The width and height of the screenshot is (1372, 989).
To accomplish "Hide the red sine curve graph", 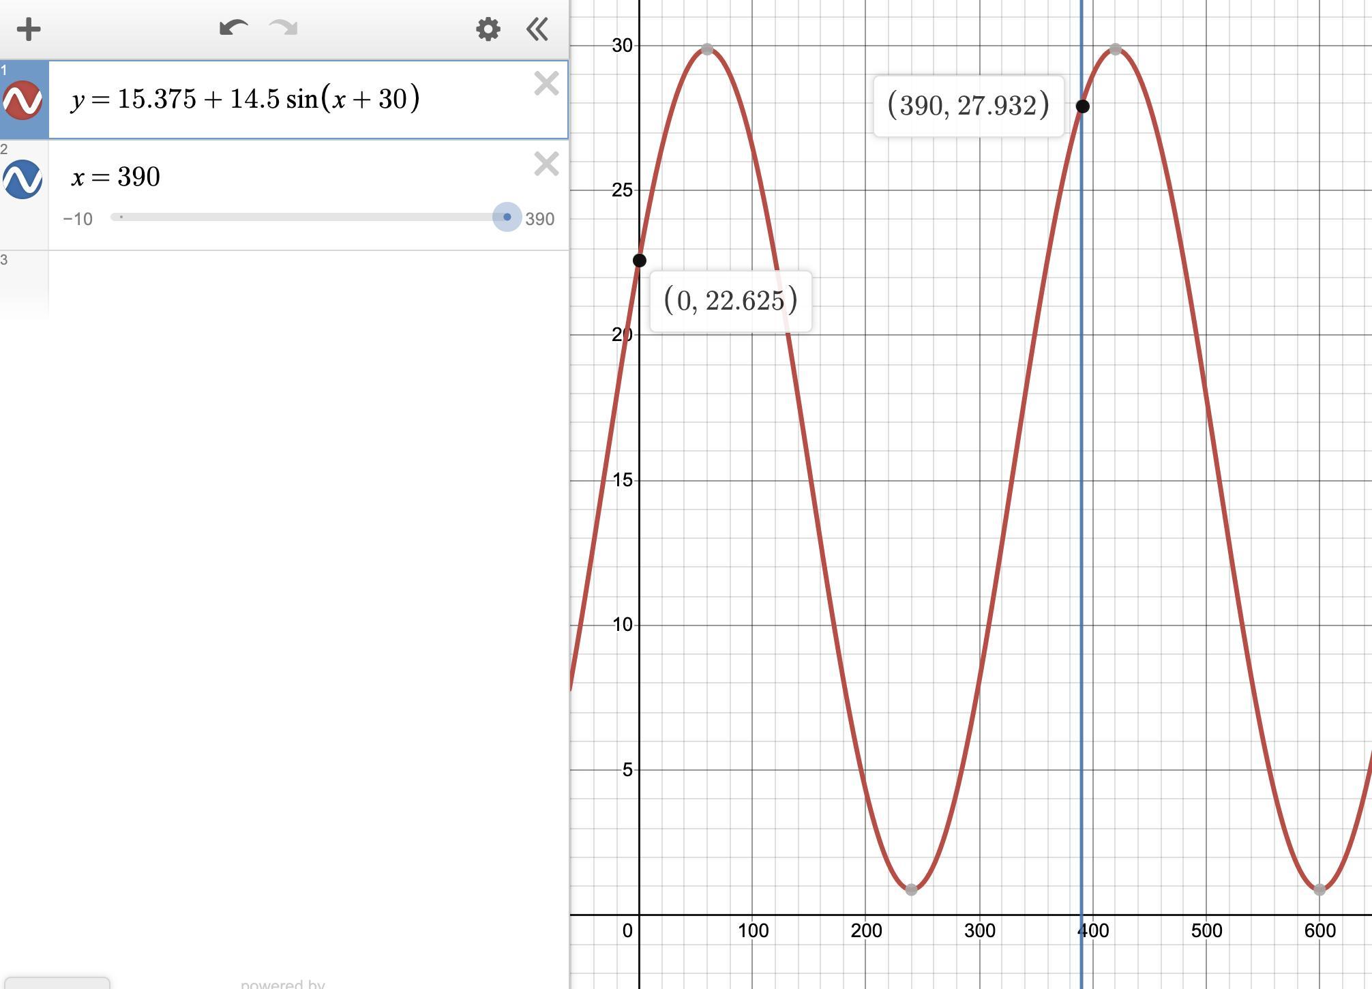I will (x=23, y=100).
